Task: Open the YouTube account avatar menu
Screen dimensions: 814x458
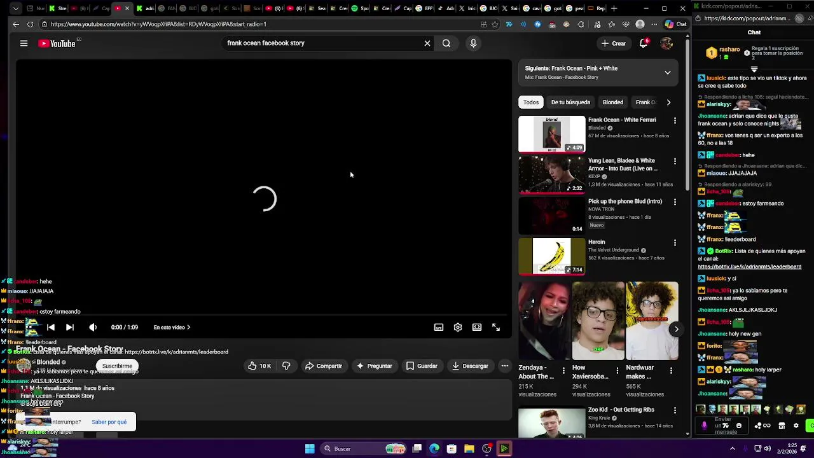Action: click(666, 43)
